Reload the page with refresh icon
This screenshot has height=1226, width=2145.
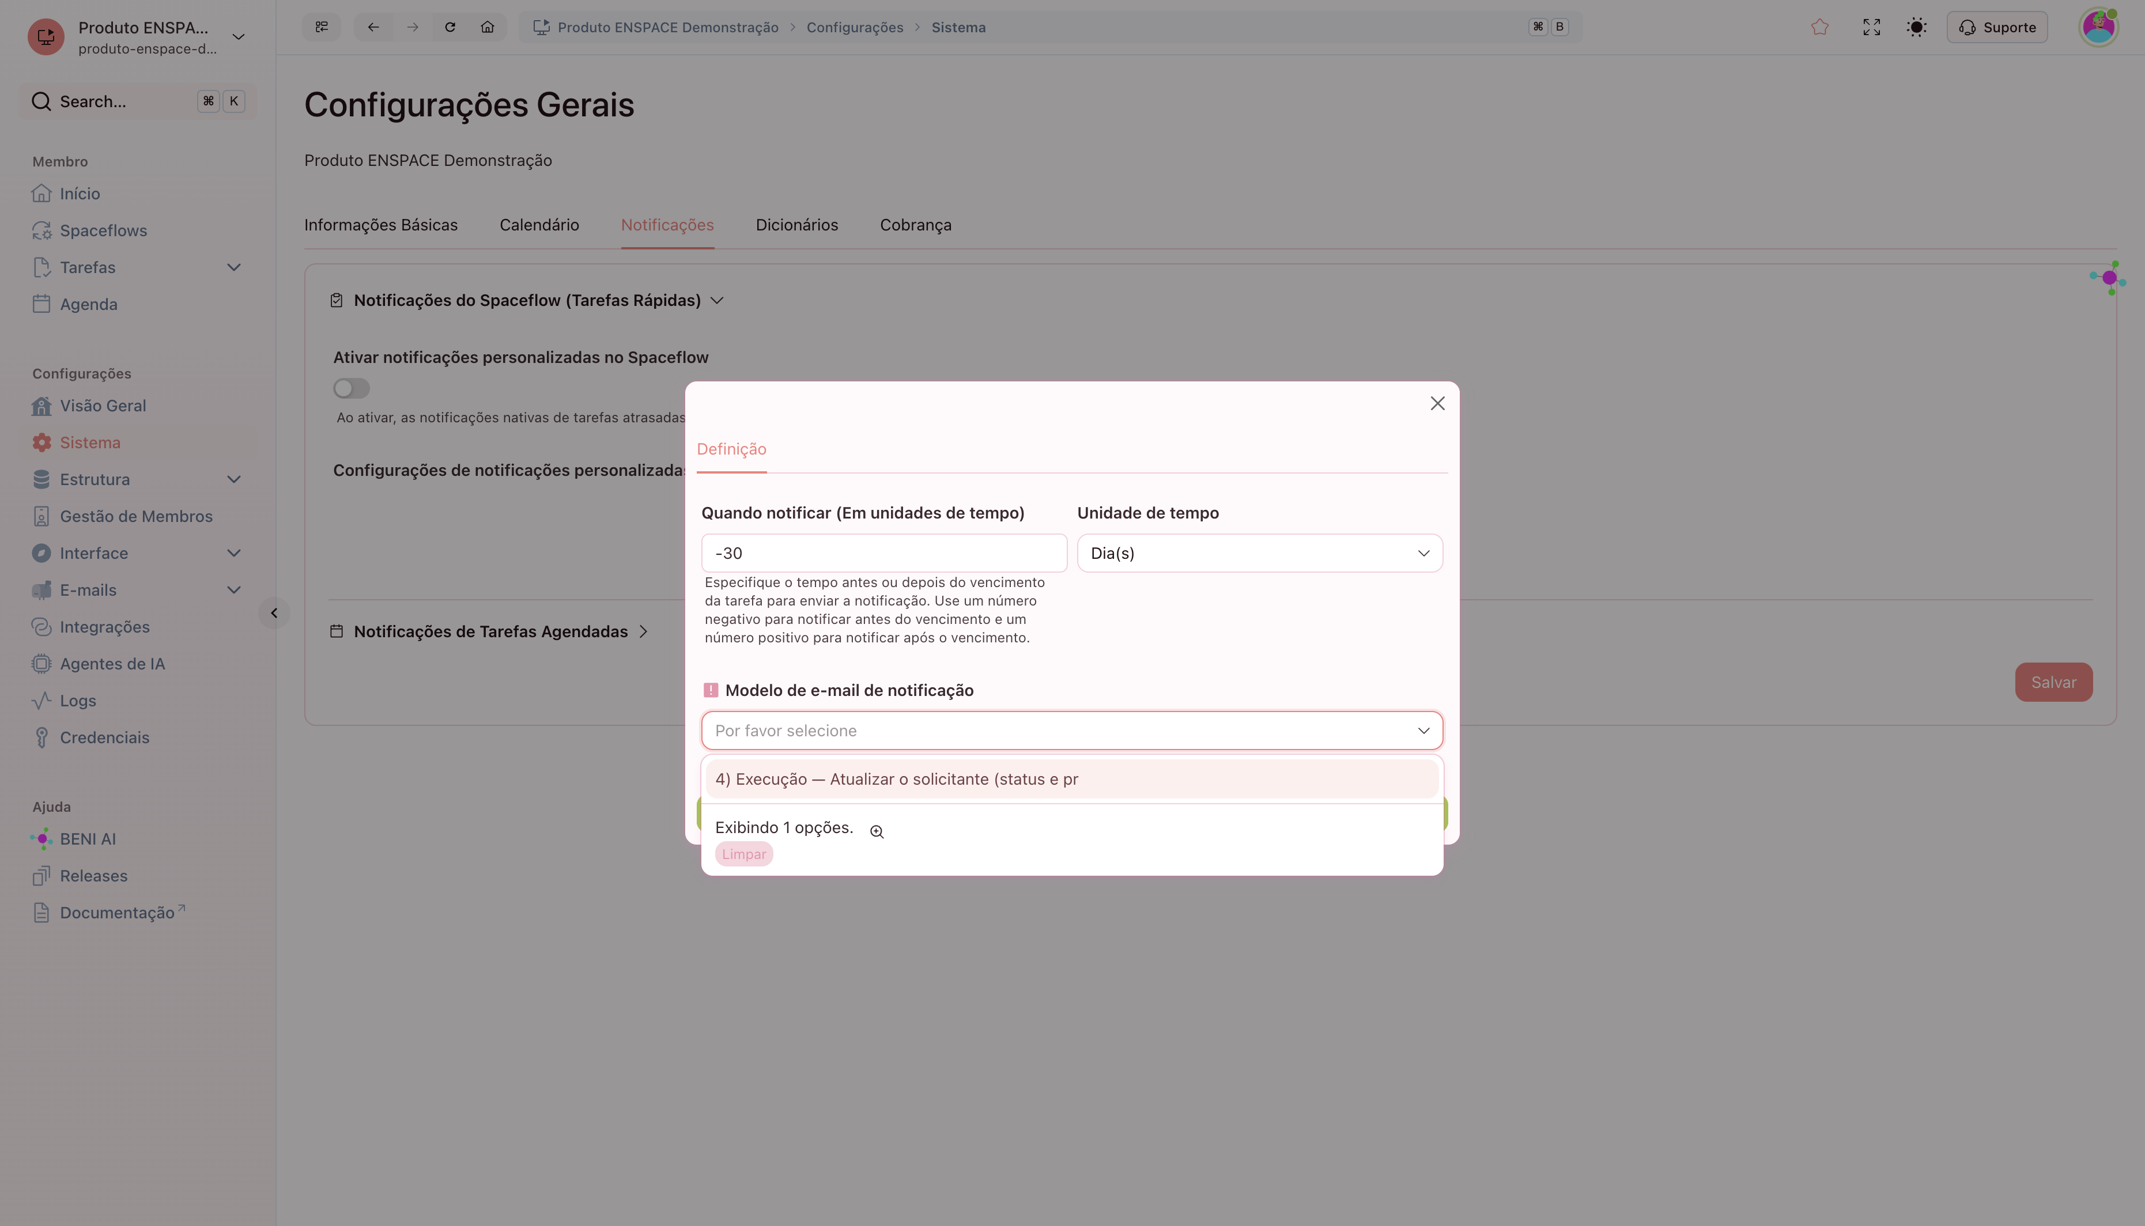[x=450, y=27]
